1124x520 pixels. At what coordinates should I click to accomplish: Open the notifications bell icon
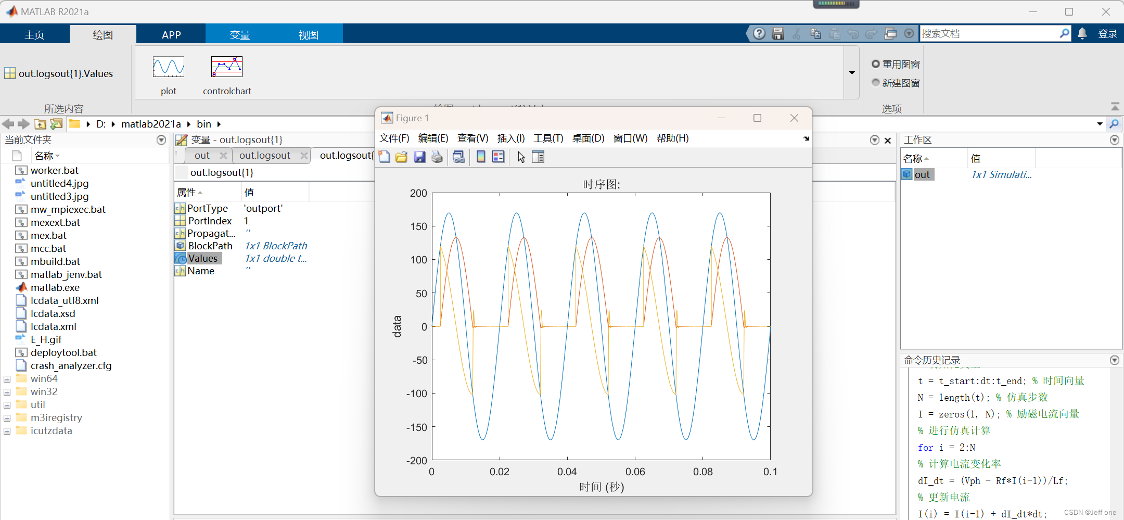tap(1082, 34)
